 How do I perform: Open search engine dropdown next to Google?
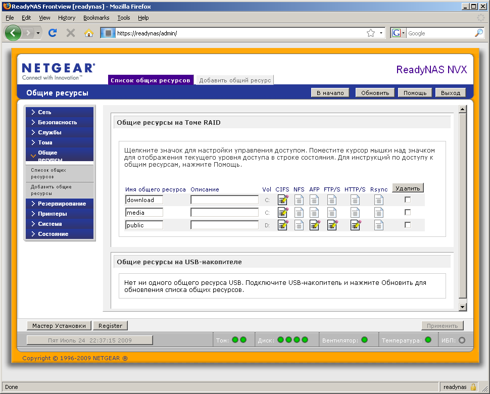click(x=404, y=33)
